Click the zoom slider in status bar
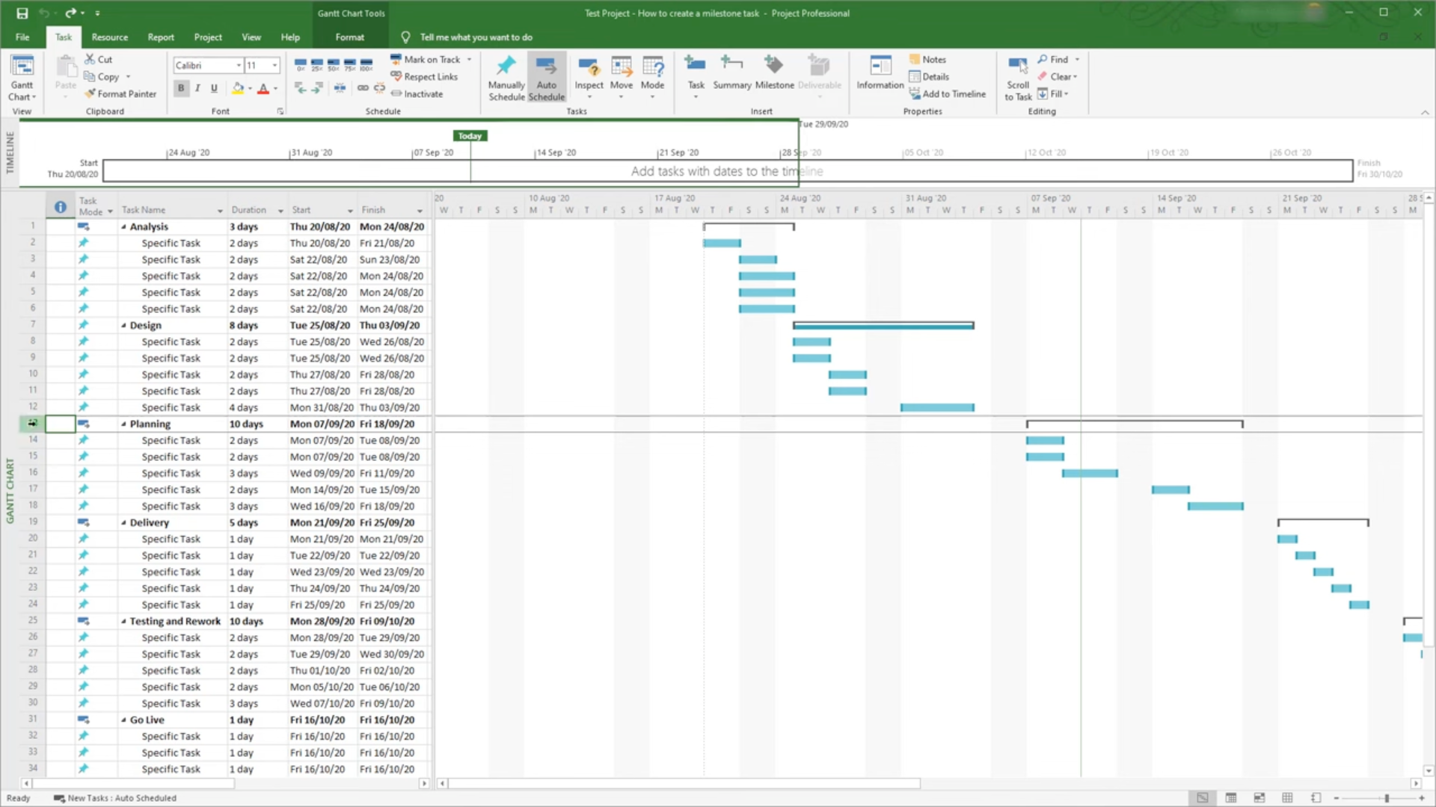Viewport: 1436px width, 807px height. 1386,798
